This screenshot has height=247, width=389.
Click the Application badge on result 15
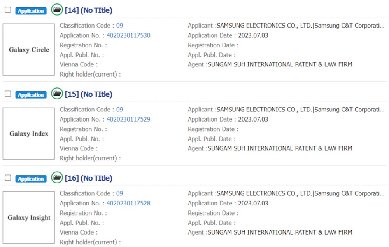click(x=31, y=95)
